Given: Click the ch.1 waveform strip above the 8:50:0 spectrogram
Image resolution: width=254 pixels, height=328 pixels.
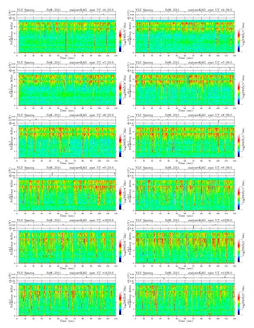Looking at the screenshot, I should pyautogui.click(x=185, y=120).
